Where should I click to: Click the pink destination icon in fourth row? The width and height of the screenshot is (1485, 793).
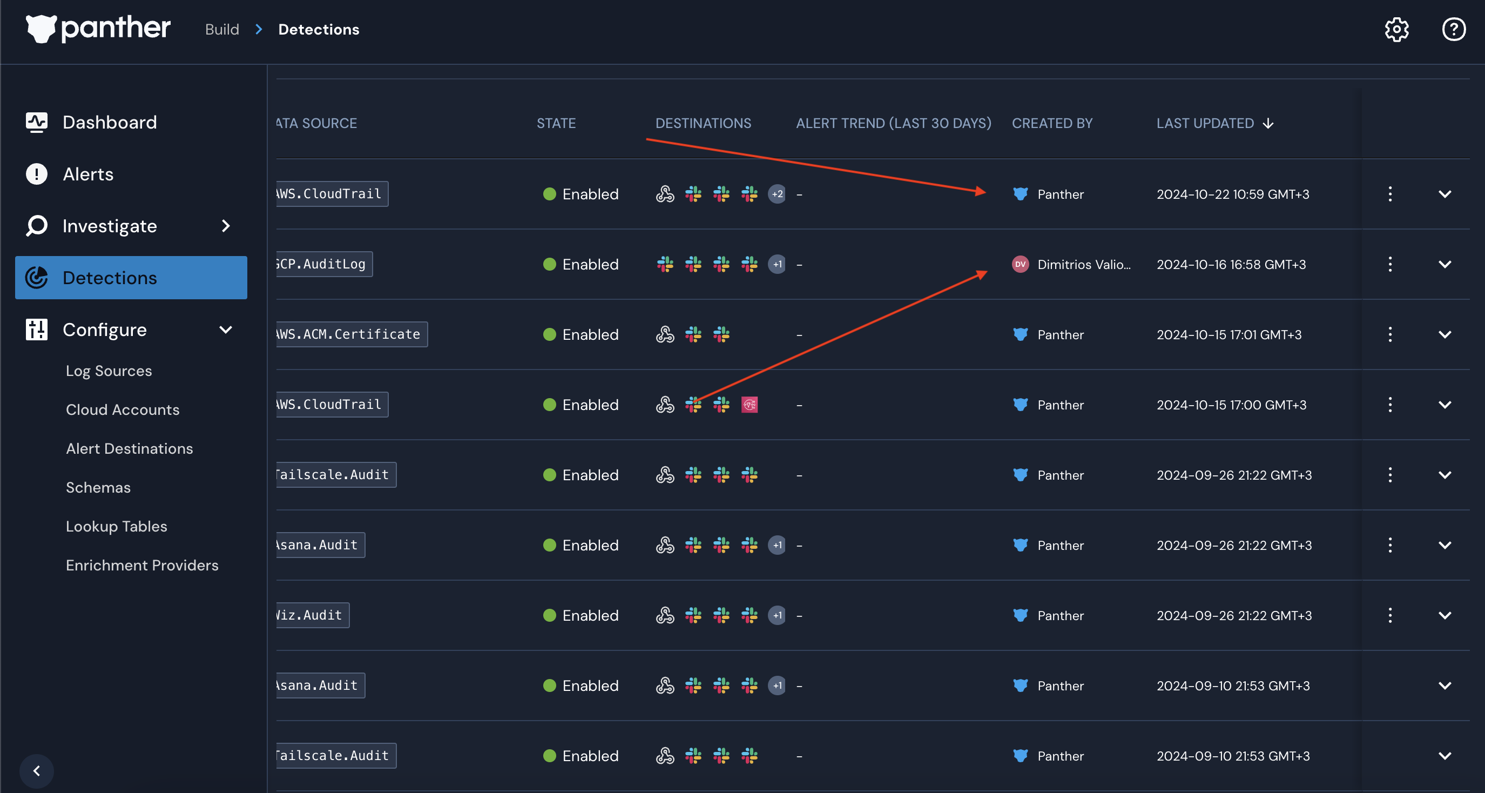point(749,405)
